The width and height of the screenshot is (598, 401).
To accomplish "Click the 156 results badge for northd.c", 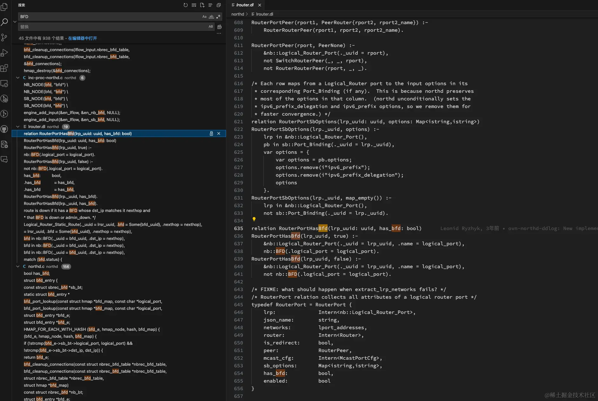I will pyautogui.click(x=66, y=267).
